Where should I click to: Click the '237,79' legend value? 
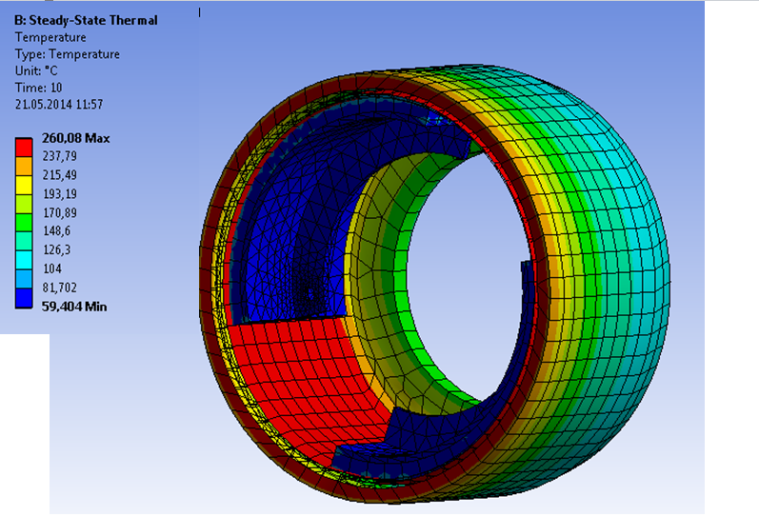click(x=60, y=156)
